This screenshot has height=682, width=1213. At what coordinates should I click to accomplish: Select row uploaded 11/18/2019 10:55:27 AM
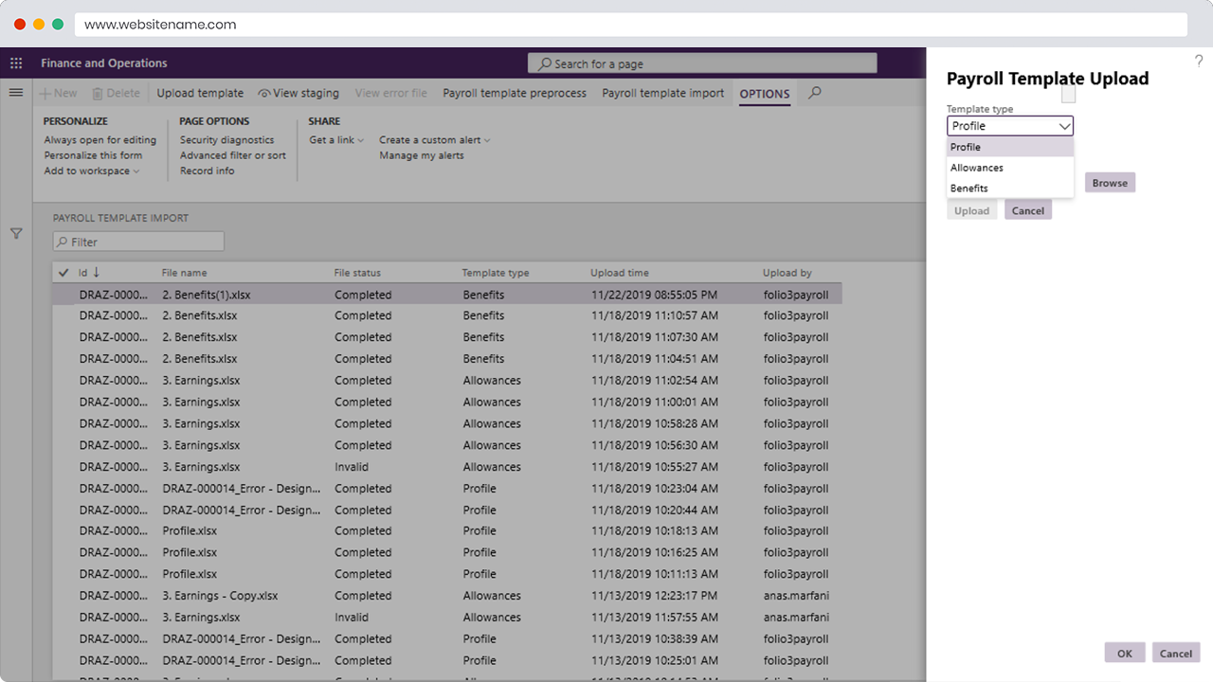tap(447, 467)
